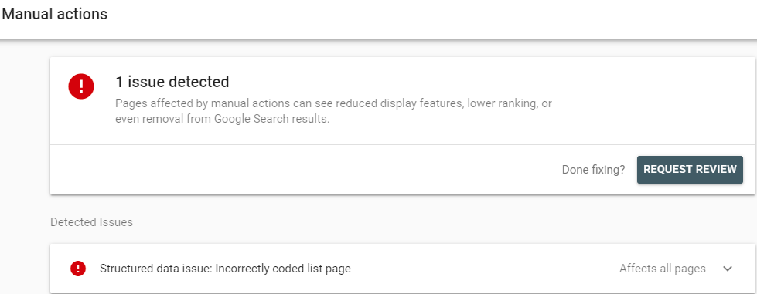The height and width of the screenshot is (294, 757).
Task: Click the "Structured data issue:" label prefix
Action: (156, 269)
